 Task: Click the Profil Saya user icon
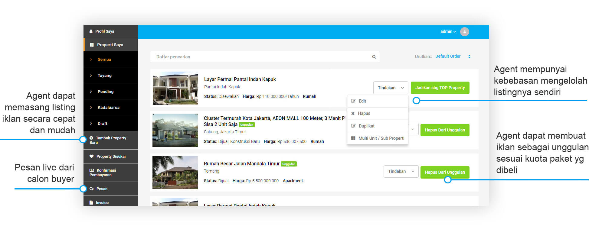tap(91, 31)
